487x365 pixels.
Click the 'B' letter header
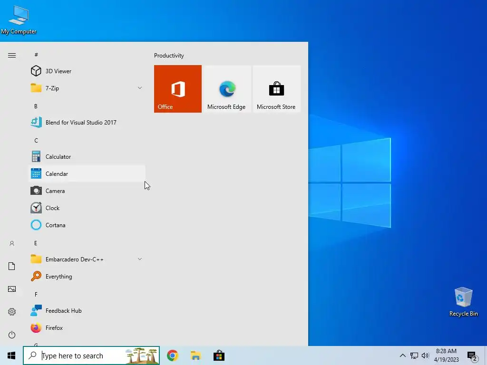pos(36,106)
